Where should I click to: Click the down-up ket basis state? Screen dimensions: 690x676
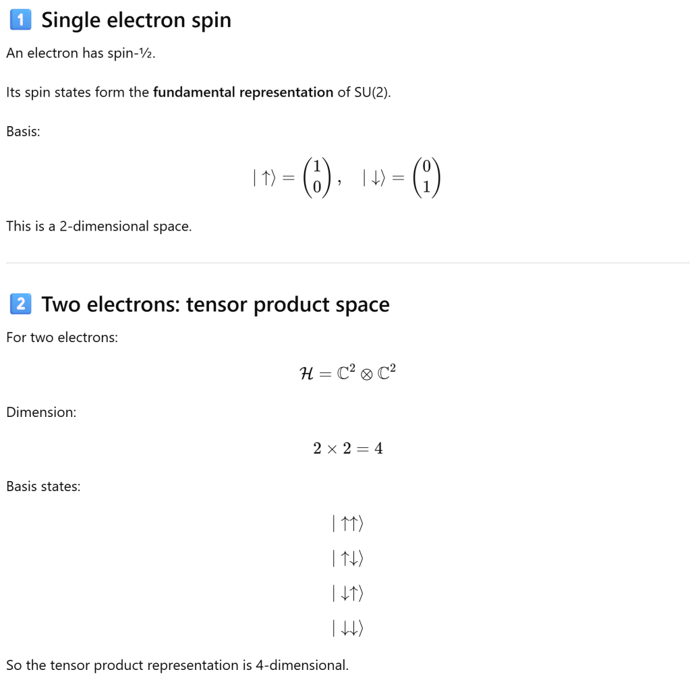pyautogui.click(x=348, y=594)
